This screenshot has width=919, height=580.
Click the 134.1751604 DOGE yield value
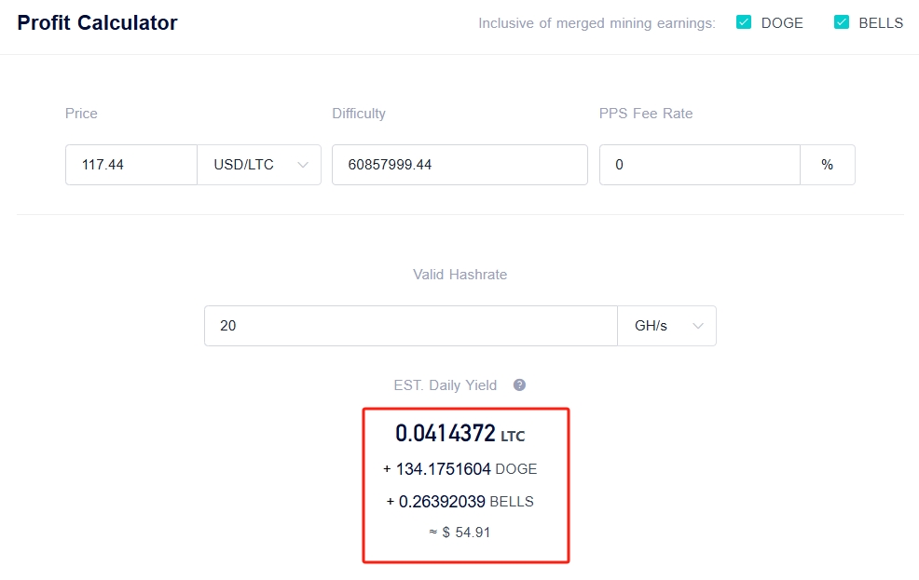[460, 469]
